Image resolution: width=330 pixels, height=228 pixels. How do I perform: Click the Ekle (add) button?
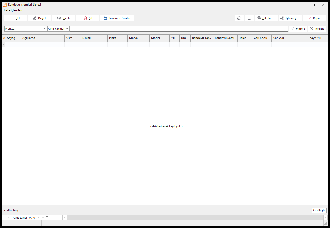coord(16,18)
